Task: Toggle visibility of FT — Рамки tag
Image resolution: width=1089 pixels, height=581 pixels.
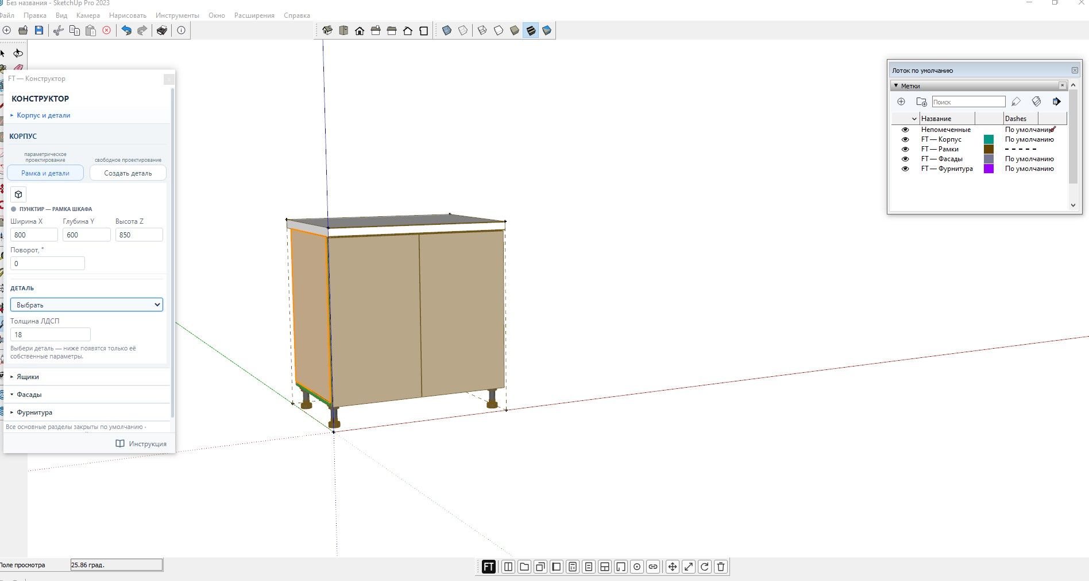Action: tap(905, 149)
